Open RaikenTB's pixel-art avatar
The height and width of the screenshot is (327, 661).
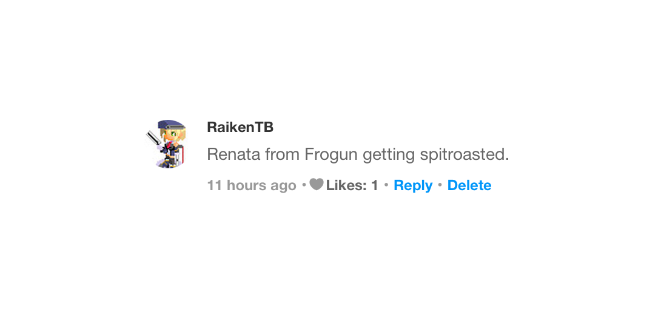(x=166, y=144)
